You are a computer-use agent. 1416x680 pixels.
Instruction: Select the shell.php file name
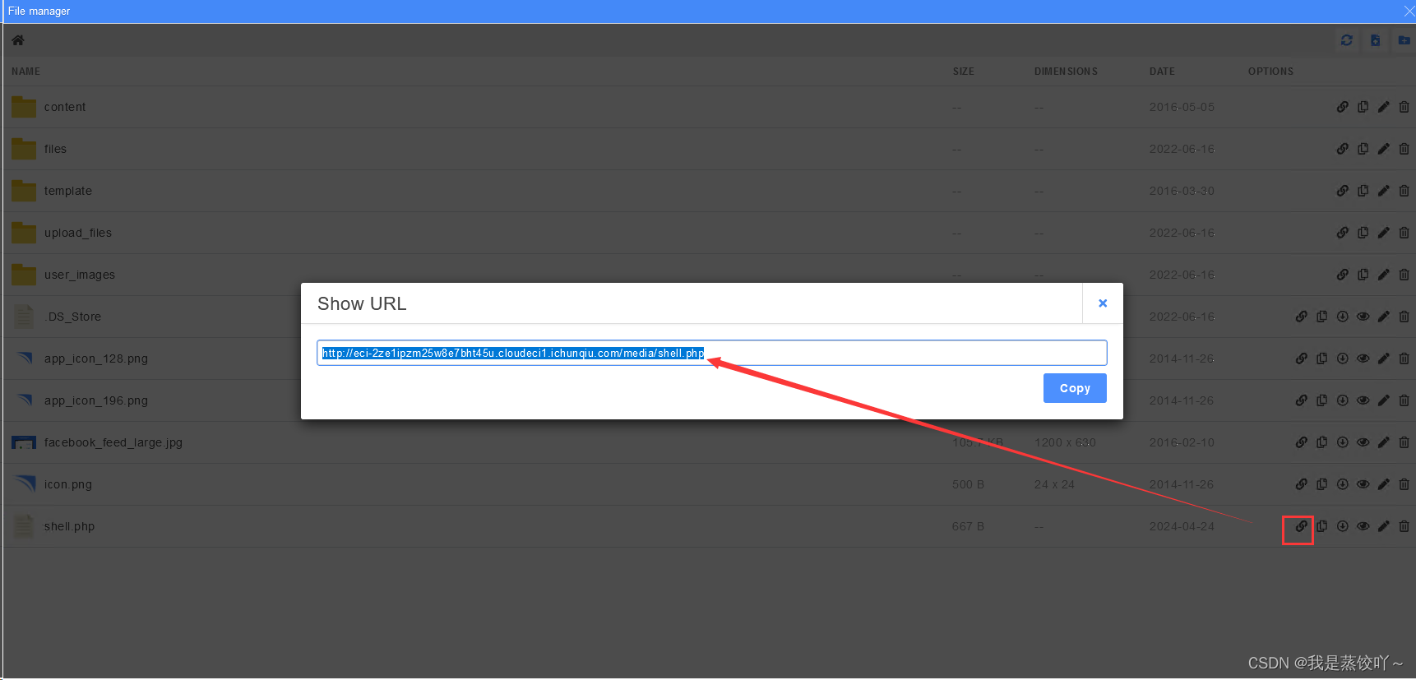click(69, 526)
